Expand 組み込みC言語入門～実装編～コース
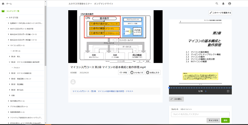 [x=8, y=40]
